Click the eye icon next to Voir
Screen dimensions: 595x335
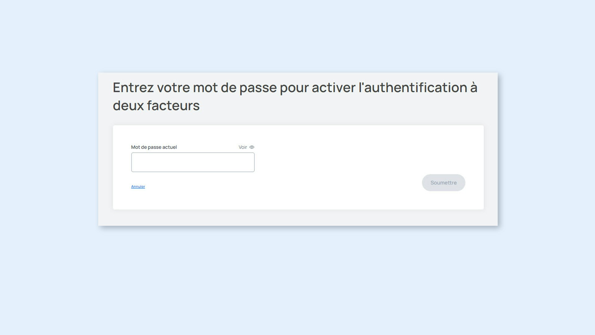tap(252, 147)
